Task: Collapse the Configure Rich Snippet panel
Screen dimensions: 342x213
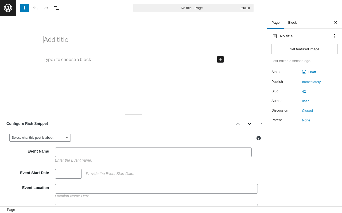Action: tap(262, 124)
